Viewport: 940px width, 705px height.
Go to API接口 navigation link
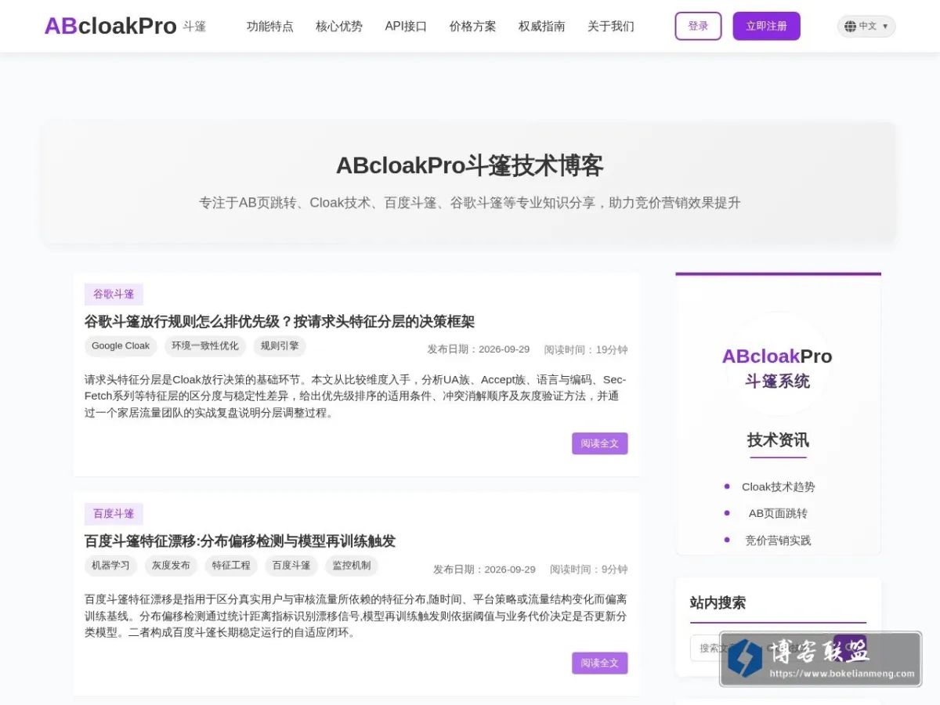[x=406, y=26]
